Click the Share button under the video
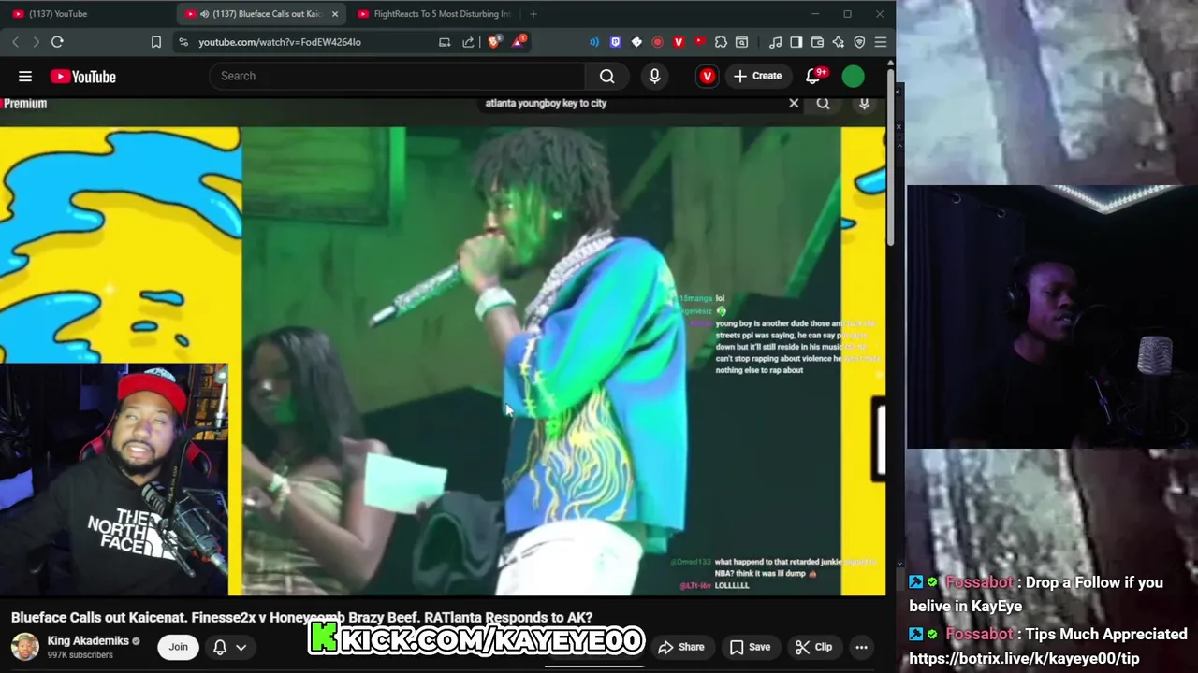Viewport: 1198px width, 673px height. click(681, 647)
